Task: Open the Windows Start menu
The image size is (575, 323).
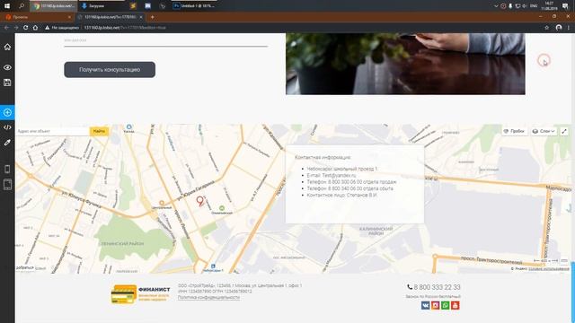Action: (7, 6)
